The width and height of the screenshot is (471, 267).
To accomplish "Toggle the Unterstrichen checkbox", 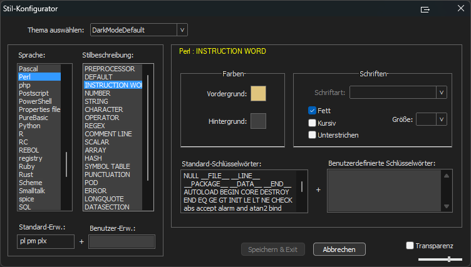I will [x=312, y=135].
